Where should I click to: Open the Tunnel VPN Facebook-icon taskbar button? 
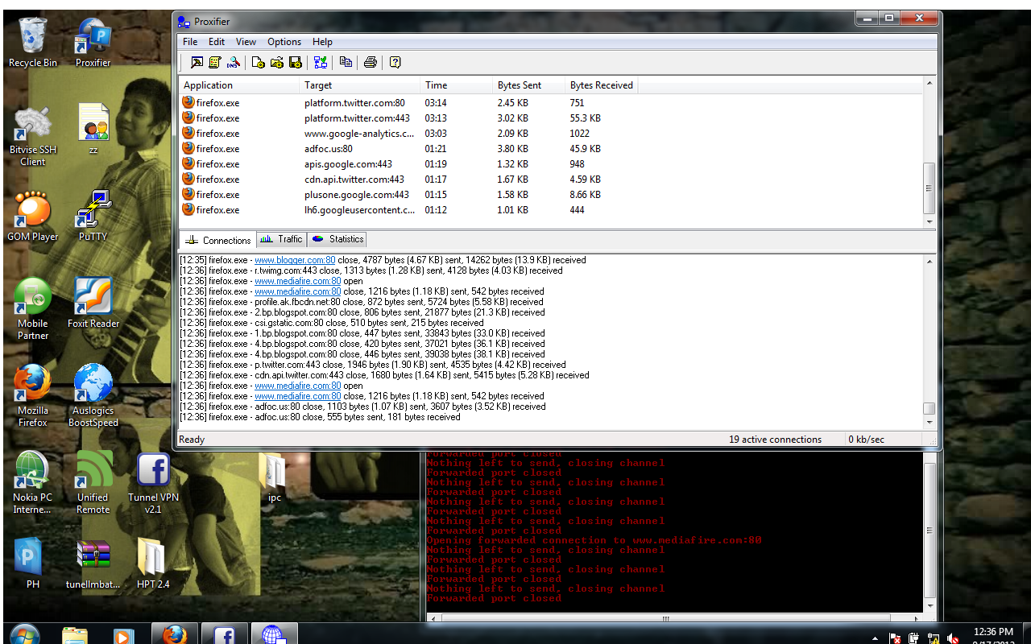[223, 634]
